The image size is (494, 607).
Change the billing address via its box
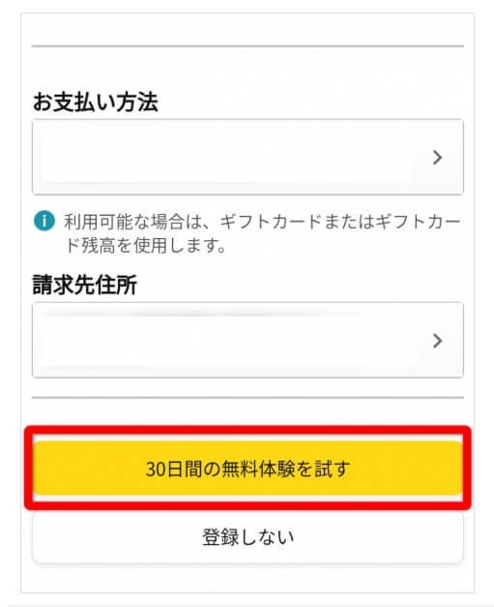pyautogui.click(x=247, y=340)
